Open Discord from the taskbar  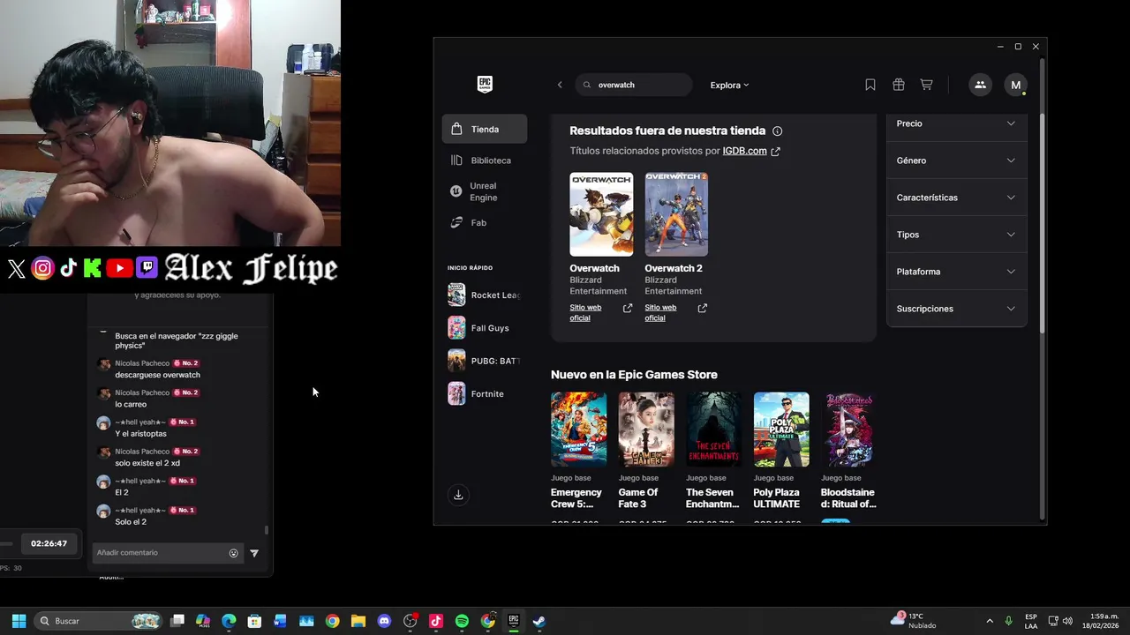pos(384,621)
